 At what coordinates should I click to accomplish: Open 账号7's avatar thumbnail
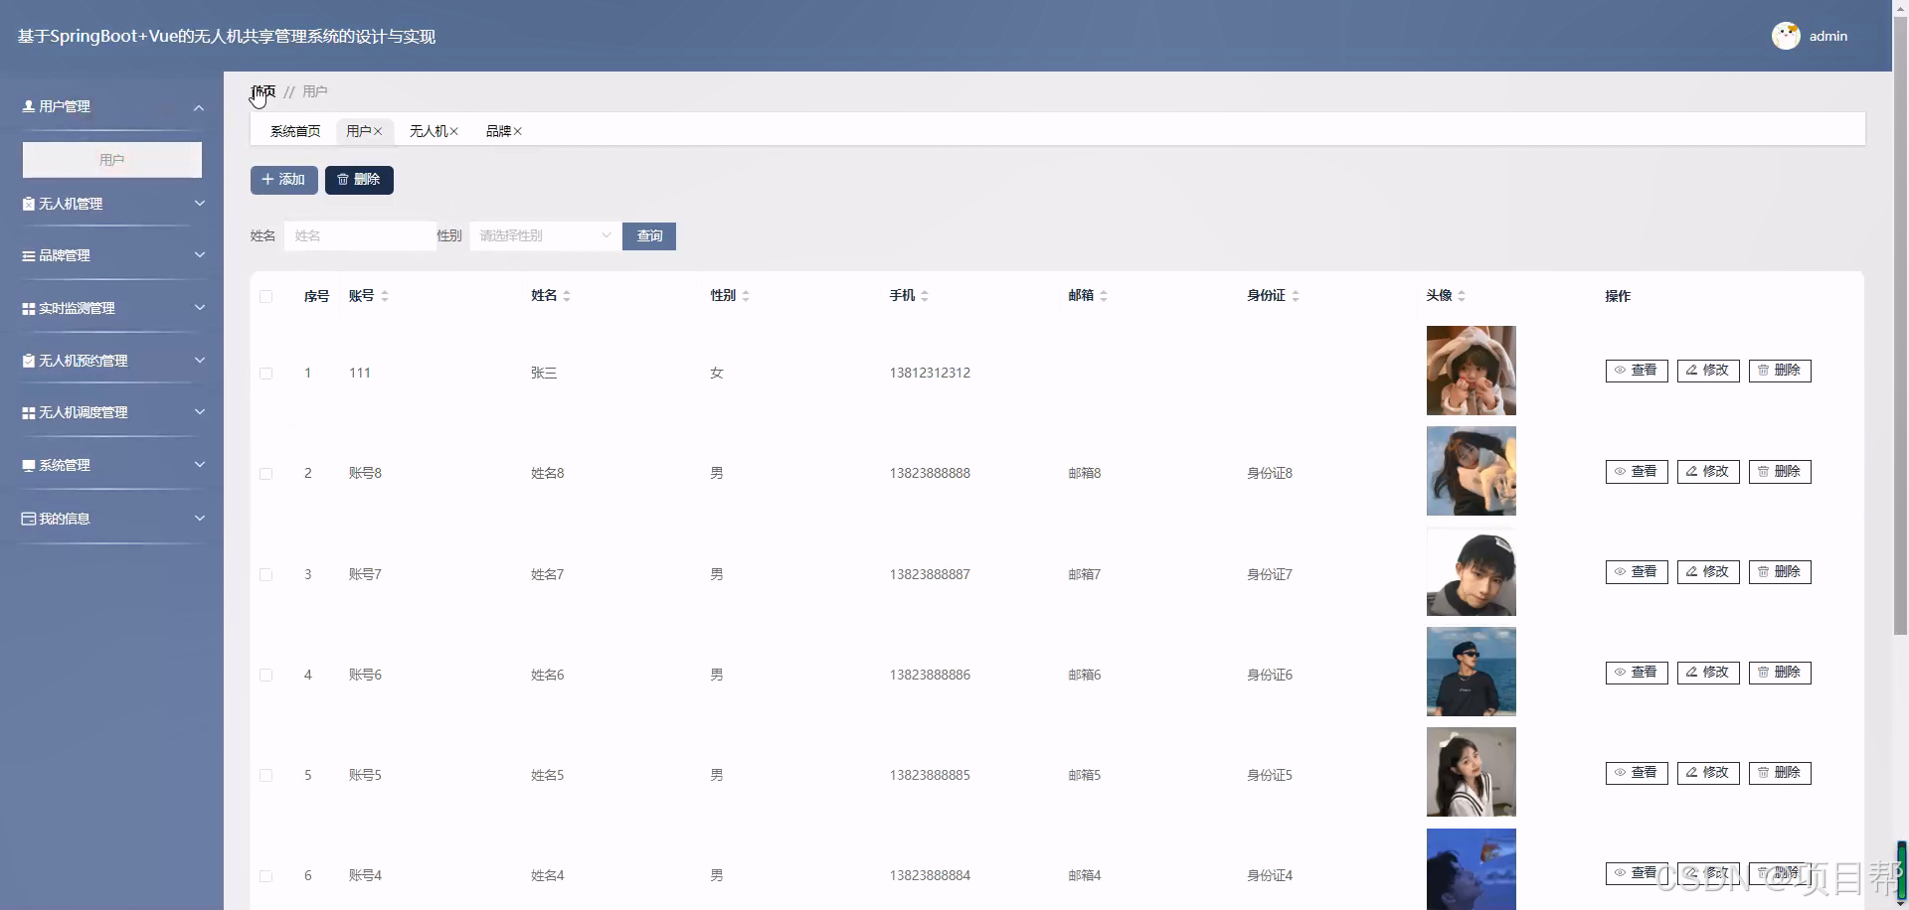pos(1471,572)
